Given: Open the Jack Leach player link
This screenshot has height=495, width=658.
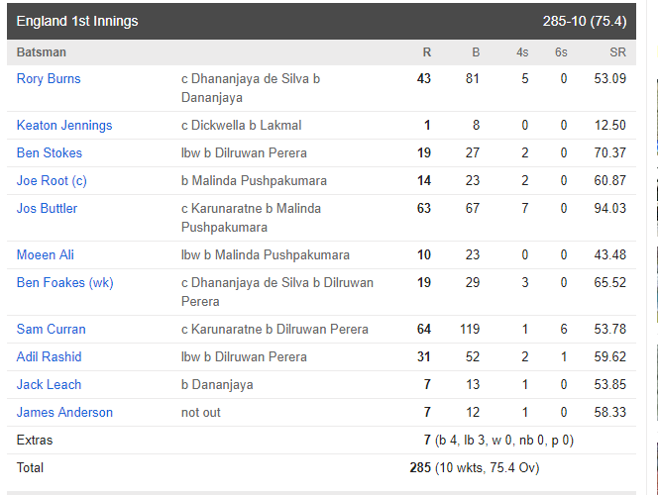Looking at the screenshot, I should pyautogui.click(x=49, y=384).
